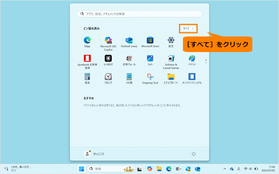Open the メモ帳 notepad app

pos(129,79)
